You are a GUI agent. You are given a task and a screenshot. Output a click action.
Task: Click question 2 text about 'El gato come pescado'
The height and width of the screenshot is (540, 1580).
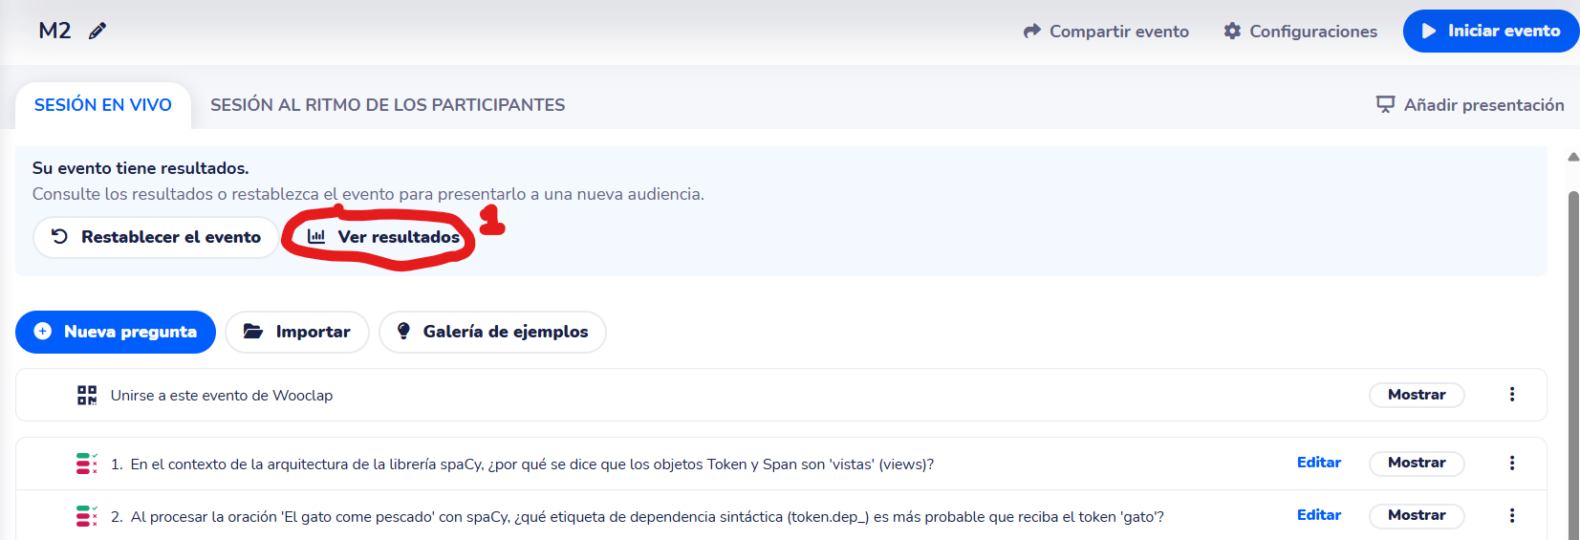click(x=647, y=517)
